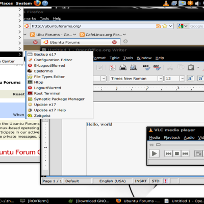Image resolution: width=204 pixels, height=204 pixels.
Task: Open the Table menu in Writer
Action: coord(115,58)
